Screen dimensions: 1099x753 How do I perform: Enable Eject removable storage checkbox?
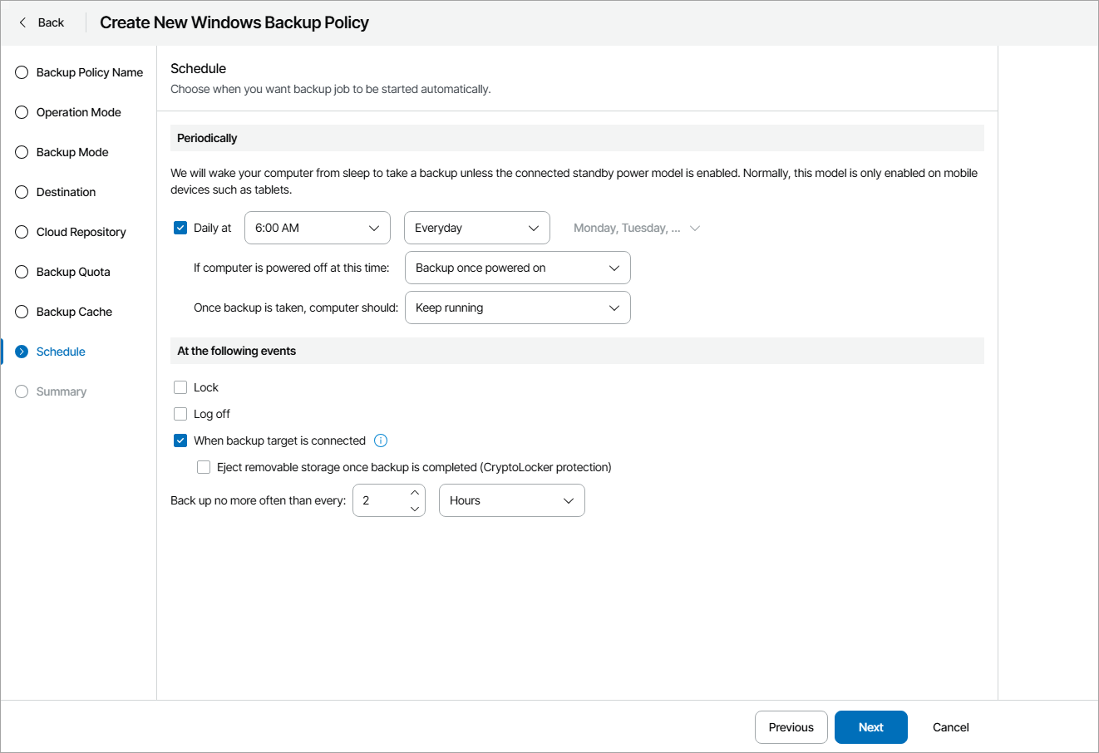pyautogui.click(x=204, y=467)
